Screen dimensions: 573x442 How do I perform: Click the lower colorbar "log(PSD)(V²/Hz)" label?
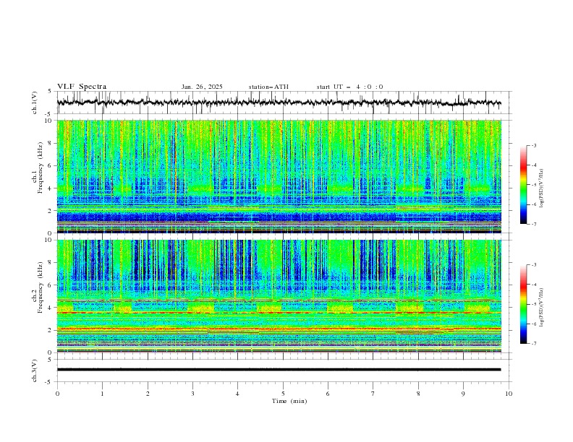click(542, 308)
